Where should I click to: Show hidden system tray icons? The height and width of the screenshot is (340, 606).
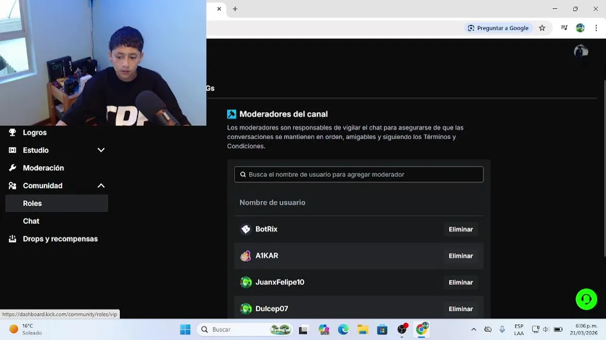[x=474, y=330]
